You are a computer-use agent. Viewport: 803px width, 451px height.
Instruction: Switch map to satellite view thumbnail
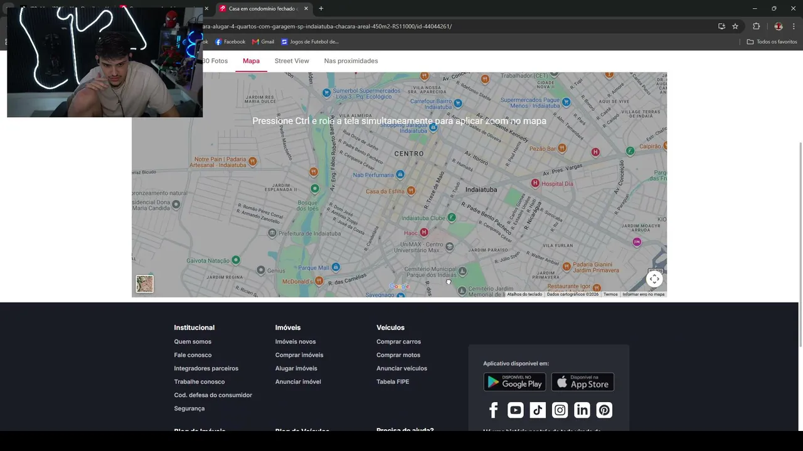coord(145,284)
